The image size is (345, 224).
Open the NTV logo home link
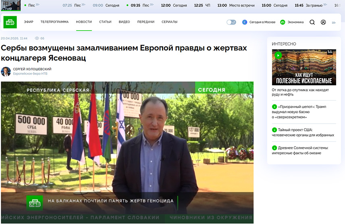(x=10, y=22)
